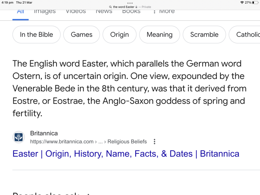260x195 pixels.
Task: Choose the Games filter chip
Action: [x=82, y=34]
